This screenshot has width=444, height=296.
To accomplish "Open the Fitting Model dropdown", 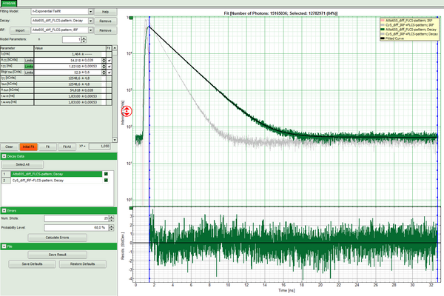I will coord(90,13).
